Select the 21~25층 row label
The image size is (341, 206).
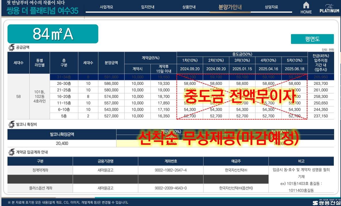(64, 90)
